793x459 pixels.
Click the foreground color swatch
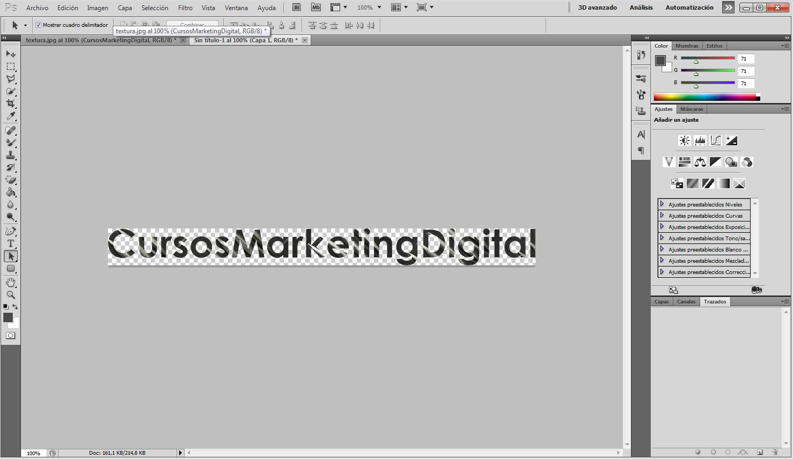[x=7, y=317]
